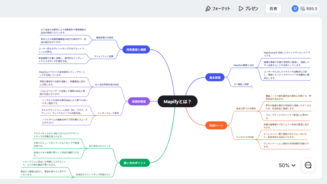327x184 pixels.
Task: Click the 初心者向けのステップ subtopic
Action: (x=100, y=146)
